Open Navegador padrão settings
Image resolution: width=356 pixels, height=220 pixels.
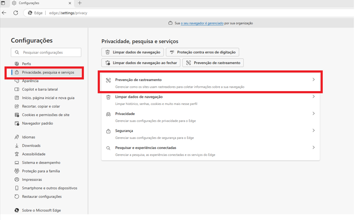[38, 123]
